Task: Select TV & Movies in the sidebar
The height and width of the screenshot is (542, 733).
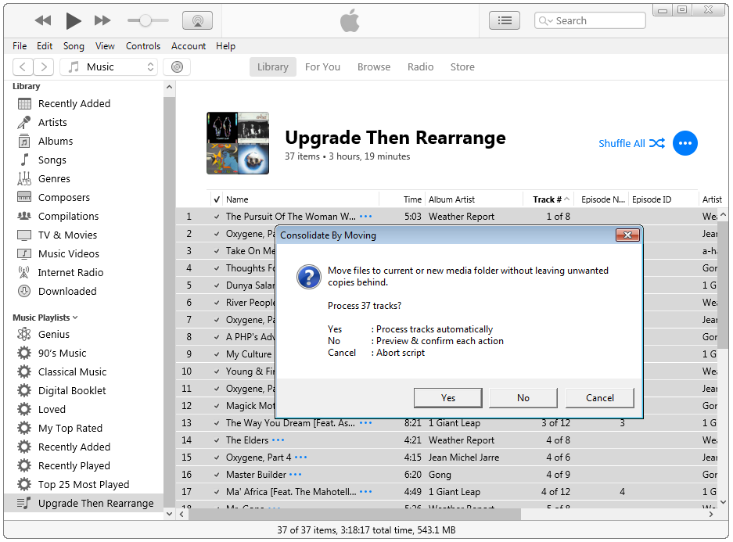Action: pyautogui.click(x=68, y=235)
